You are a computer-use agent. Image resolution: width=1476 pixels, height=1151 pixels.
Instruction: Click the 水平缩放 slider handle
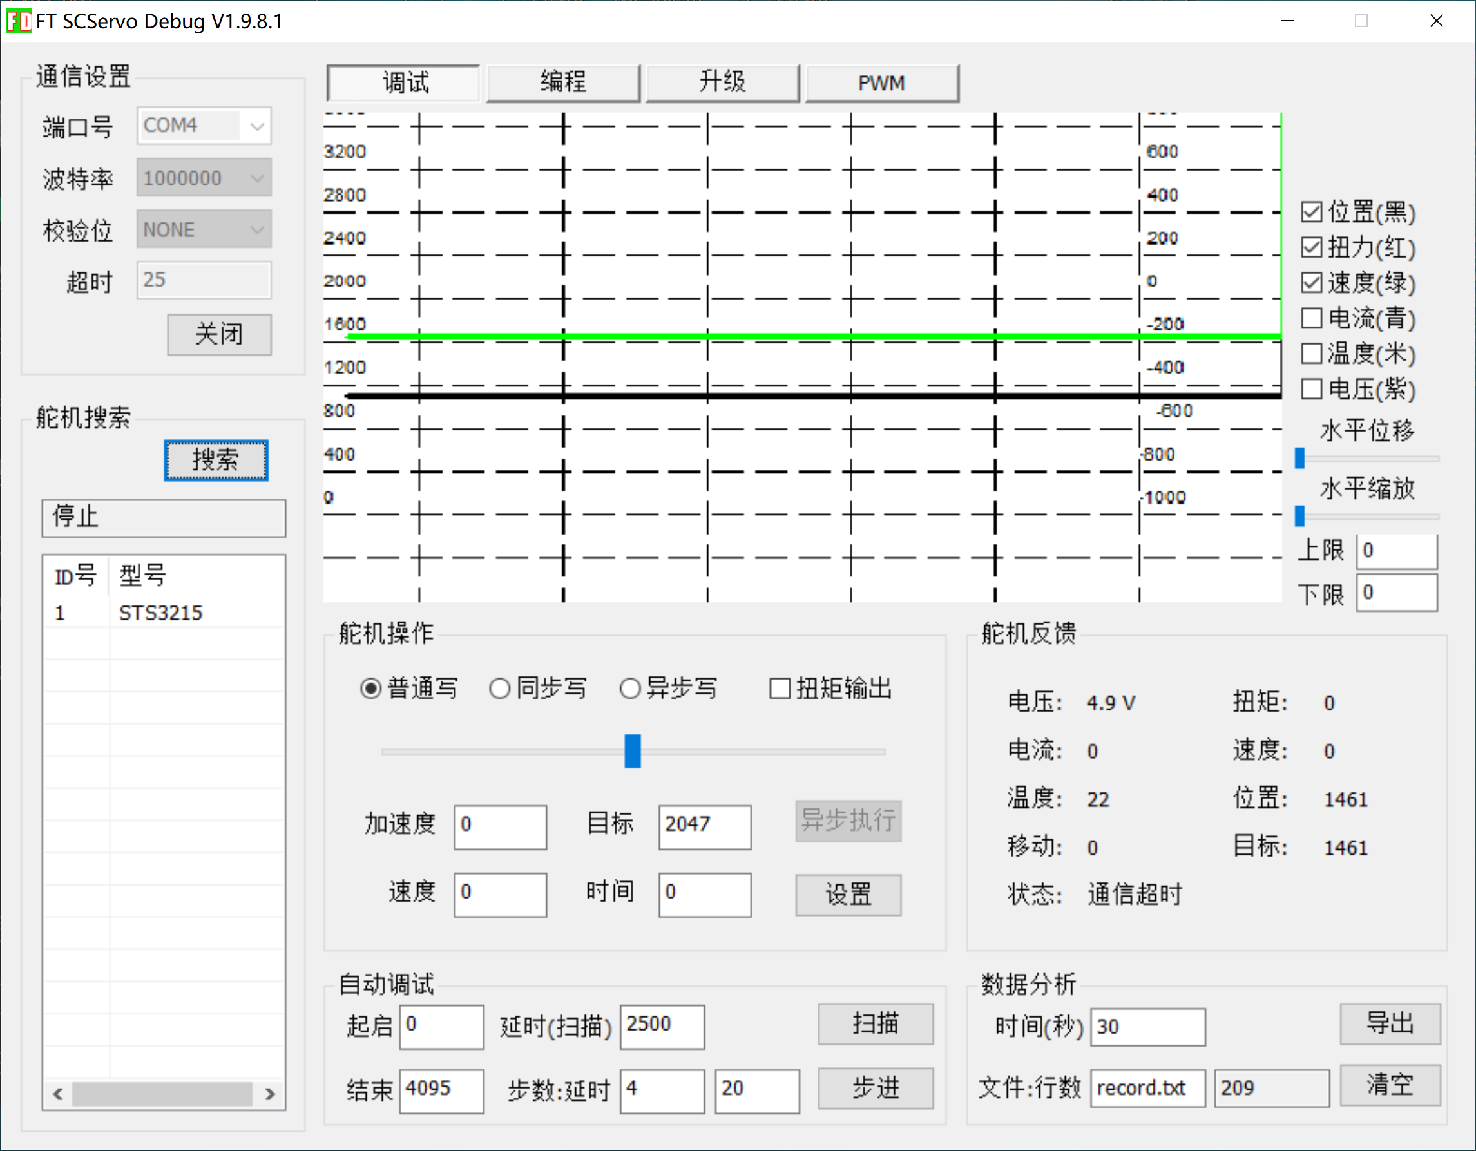[x=1299, y=516]
